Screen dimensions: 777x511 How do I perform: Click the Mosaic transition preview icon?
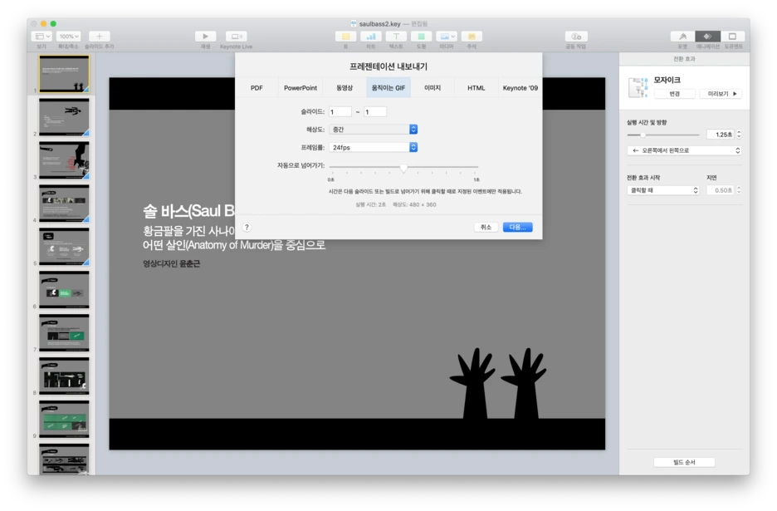(638, 87)
